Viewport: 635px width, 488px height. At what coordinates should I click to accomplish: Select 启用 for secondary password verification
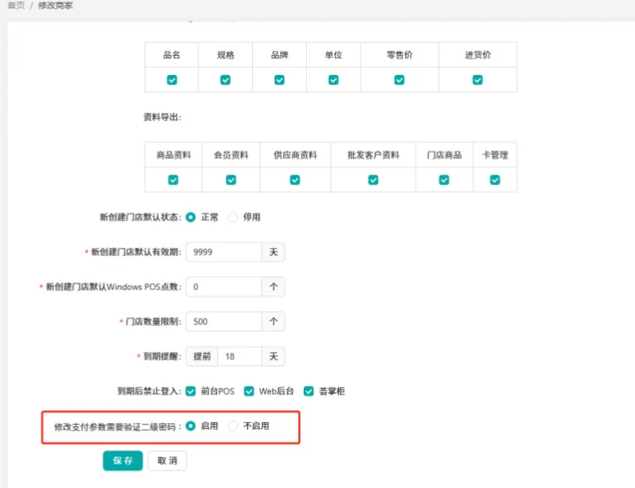(191, 426)
